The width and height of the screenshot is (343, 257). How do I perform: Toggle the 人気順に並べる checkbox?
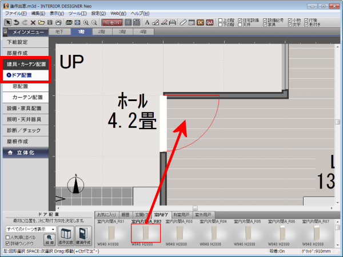(x=7, y=236)
